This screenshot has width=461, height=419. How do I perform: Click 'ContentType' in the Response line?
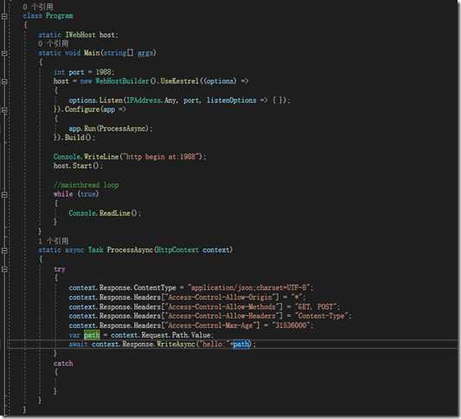[x=155, y=287]
